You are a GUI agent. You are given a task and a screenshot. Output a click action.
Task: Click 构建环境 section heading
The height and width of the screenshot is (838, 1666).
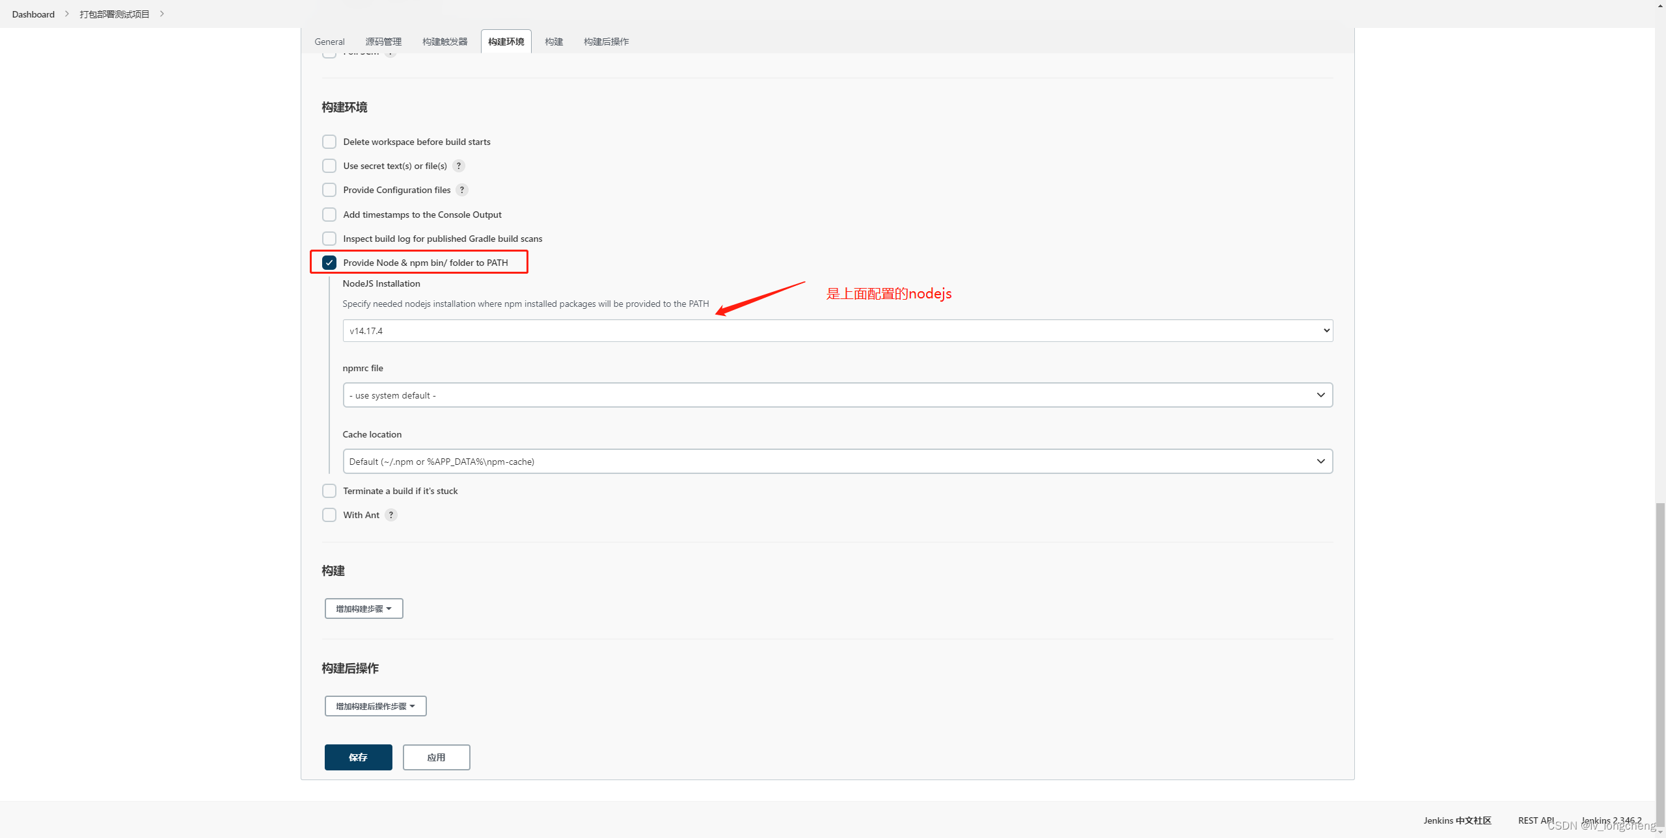pos(344,107)
